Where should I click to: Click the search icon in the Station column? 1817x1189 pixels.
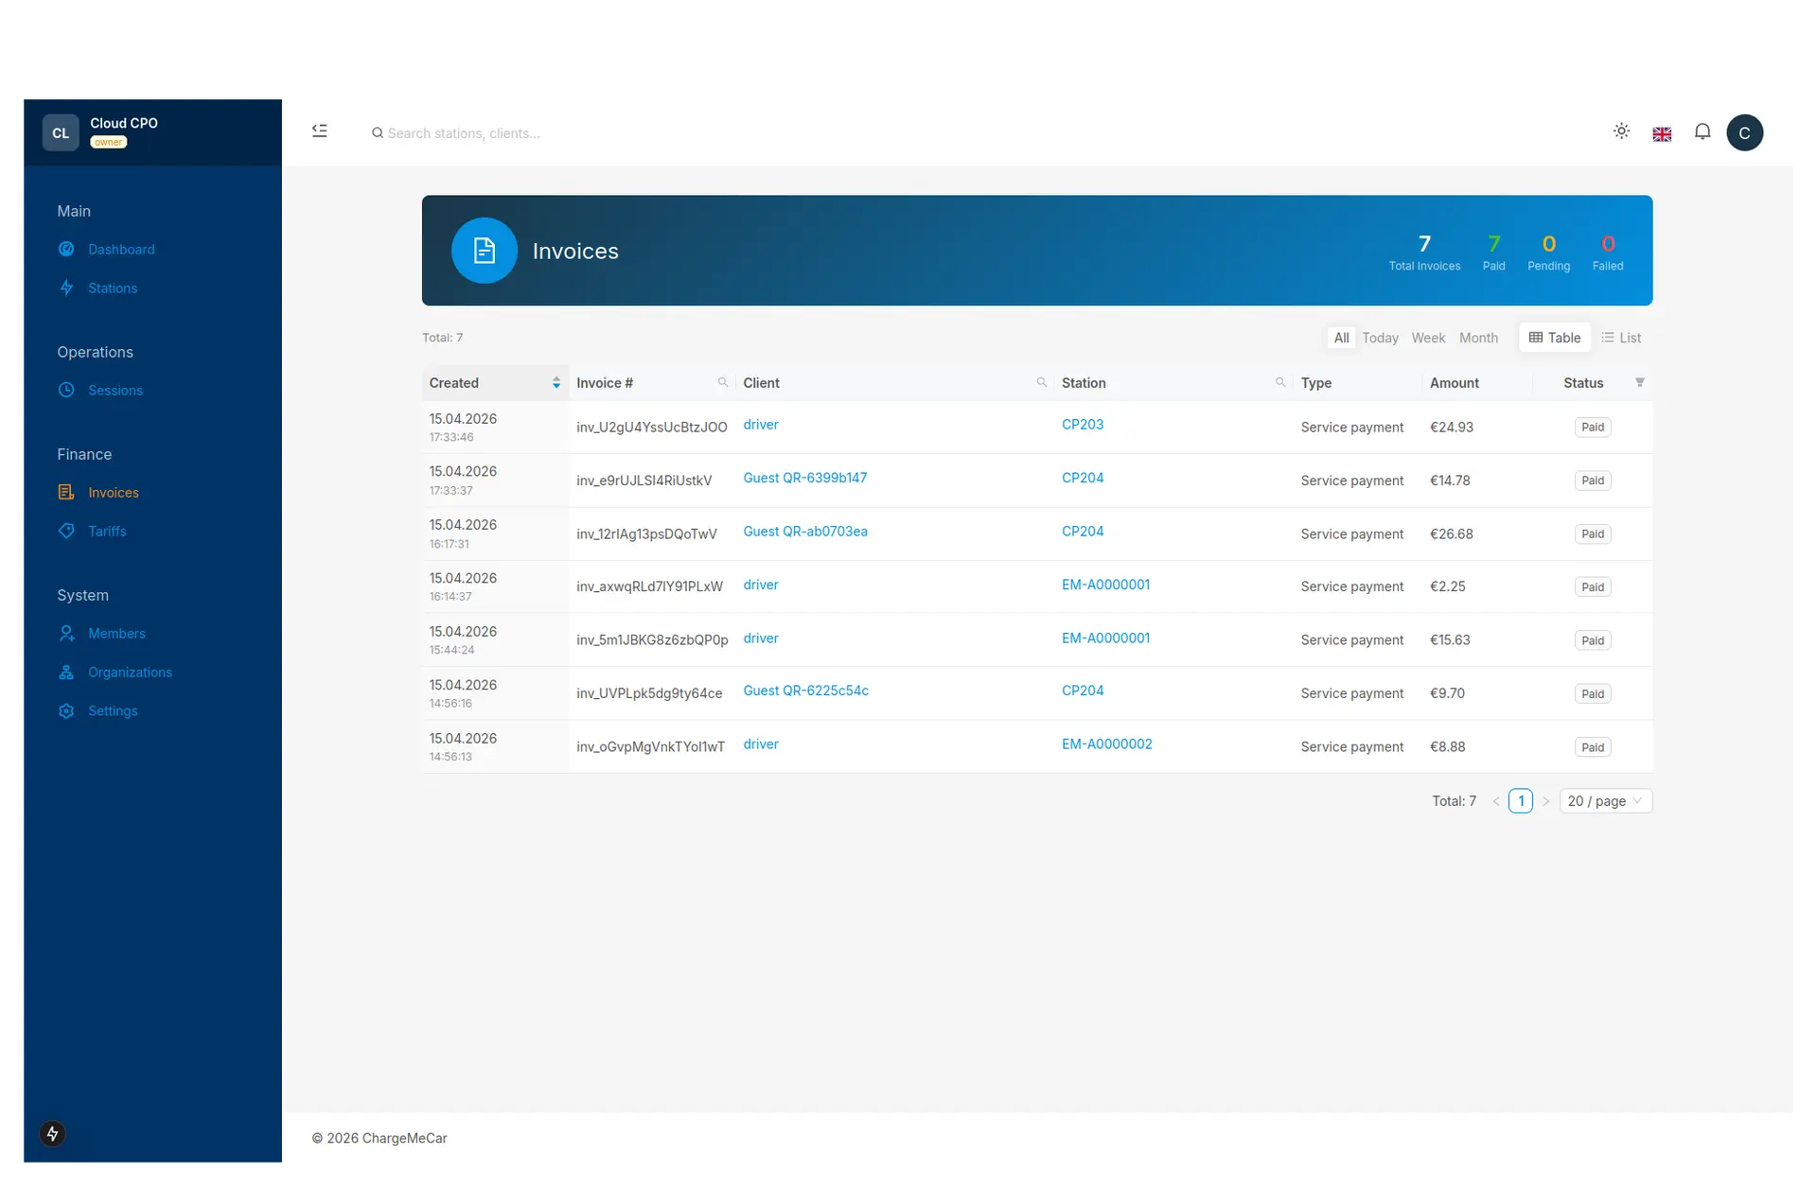1280,382
